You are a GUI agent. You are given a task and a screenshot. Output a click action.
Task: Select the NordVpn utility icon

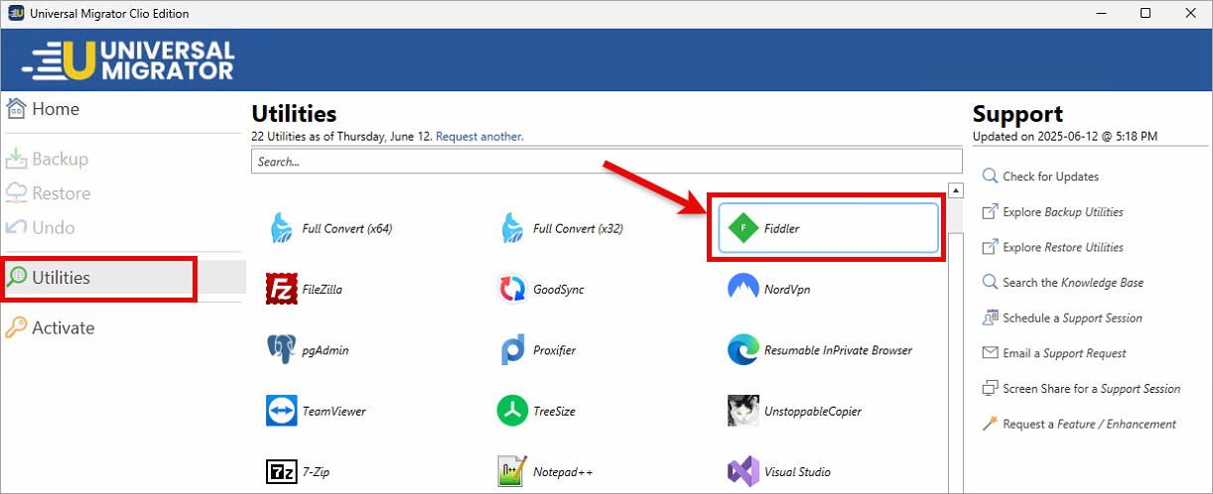coord(742,290)
